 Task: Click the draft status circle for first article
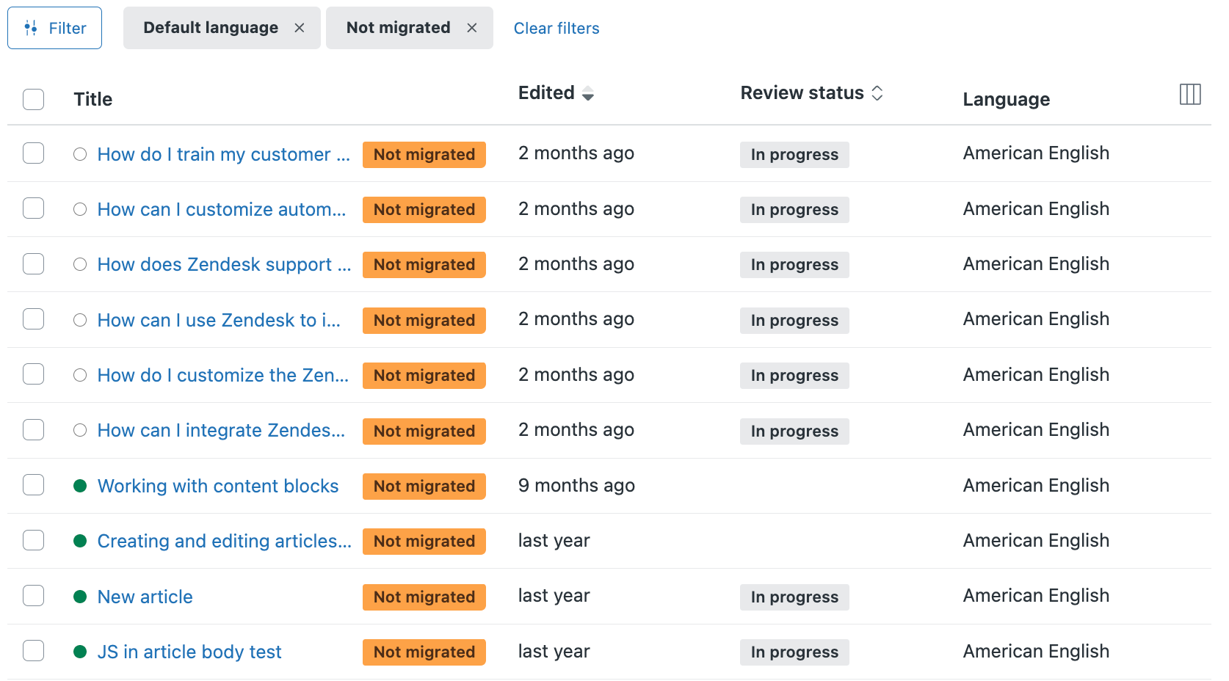(80, 154)
